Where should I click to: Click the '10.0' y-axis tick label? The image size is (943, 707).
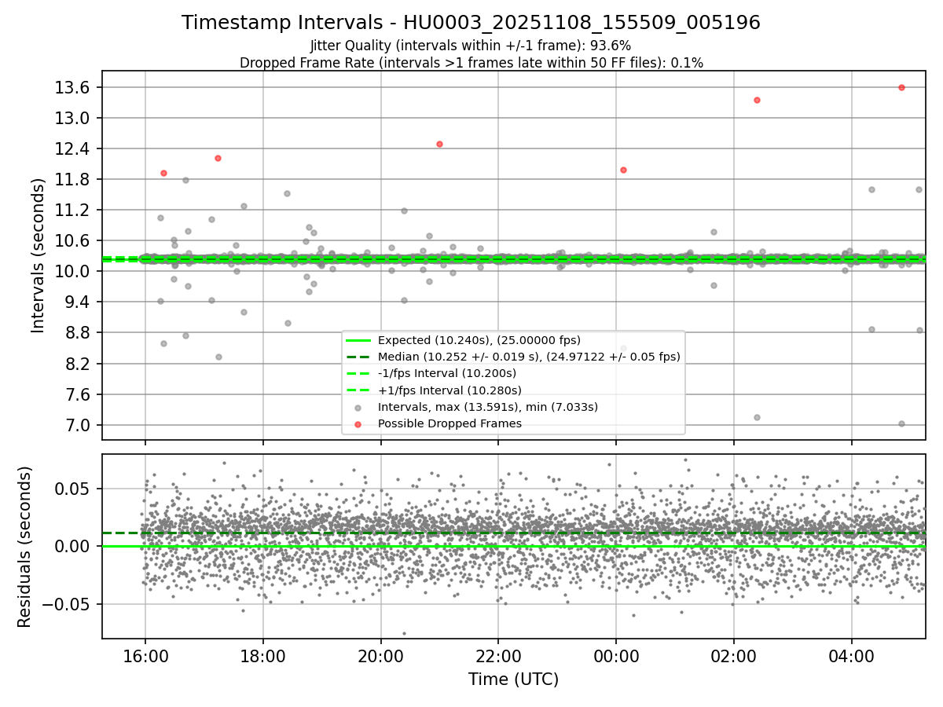(71, 272)
